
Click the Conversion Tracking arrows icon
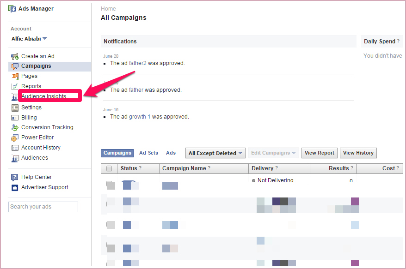click(14, 128)
